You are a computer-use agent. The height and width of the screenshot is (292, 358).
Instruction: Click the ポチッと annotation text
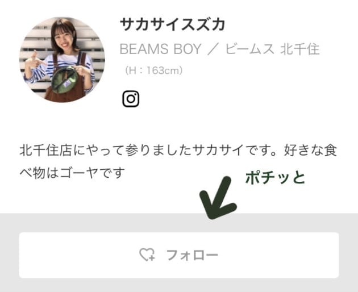point(275,178)
